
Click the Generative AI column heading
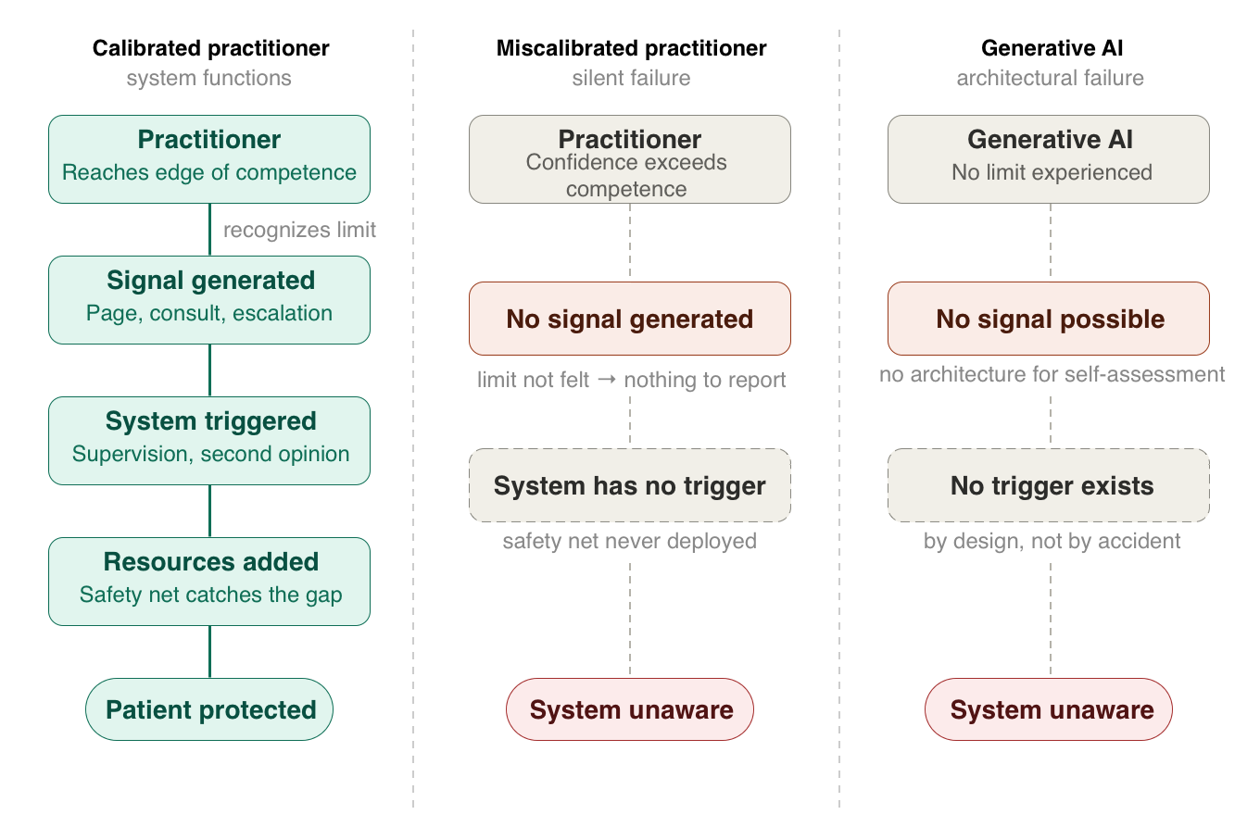pos(1052,48)
